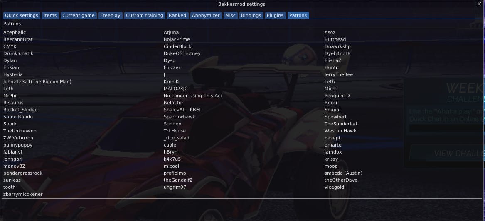The width and height of the screenshot is (485, 221).
Task: Select patron Johnz12321(The Pigeon Man)
Action: click(37, 82)
